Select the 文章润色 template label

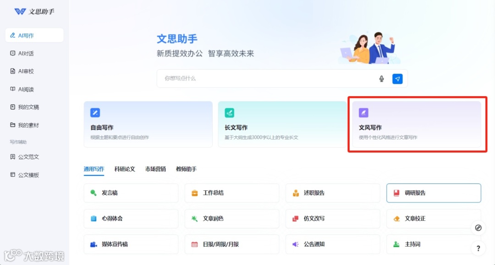(x=213, y=218)
